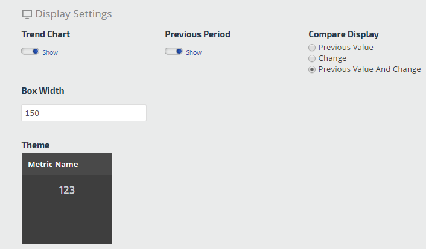
Task: Click the 123 sample value in theme preview
Action: [66, 191]
